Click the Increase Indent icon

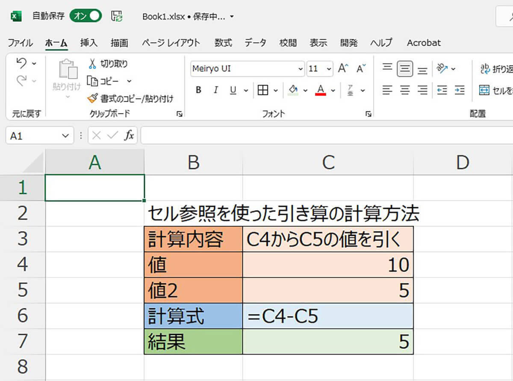pos(460,90)
